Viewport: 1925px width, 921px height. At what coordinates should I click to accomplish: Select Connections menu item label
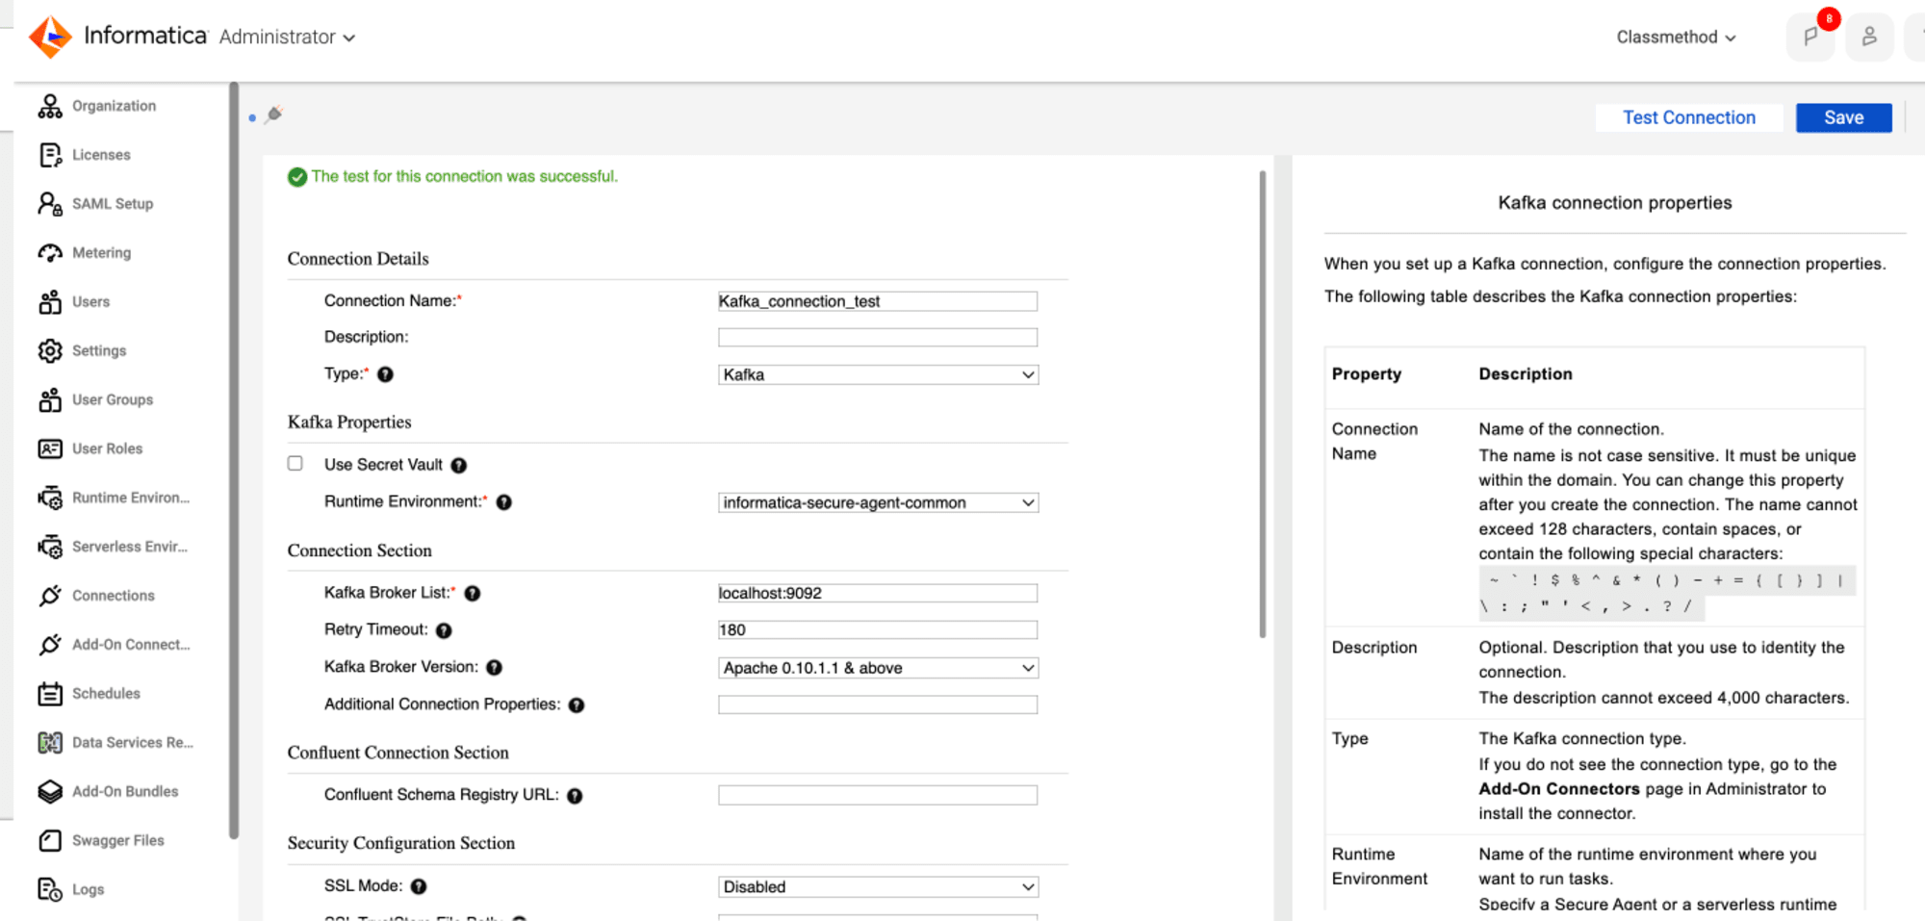[x=113, y=596]
